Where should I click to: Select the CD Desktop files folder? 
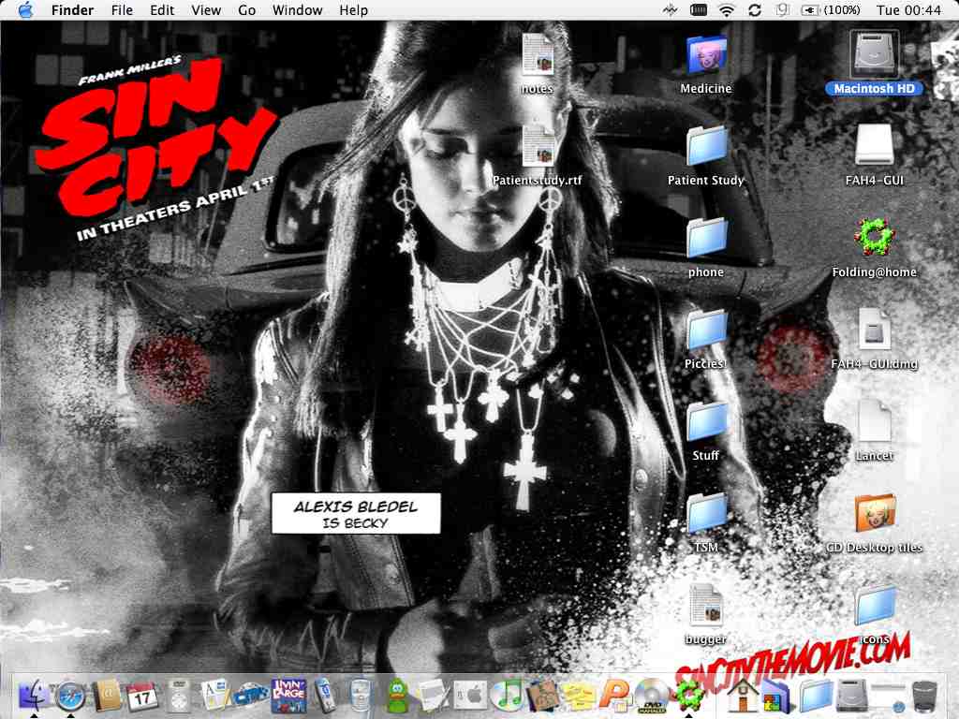[875, 514]
